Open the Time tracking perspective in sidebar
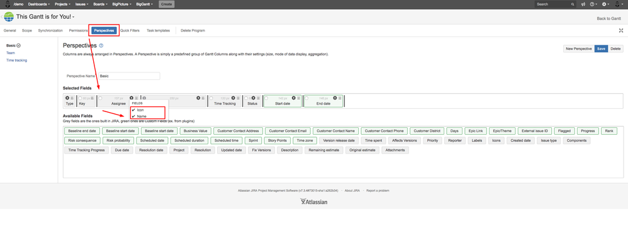The image size is (628, 245). (16, 60)
